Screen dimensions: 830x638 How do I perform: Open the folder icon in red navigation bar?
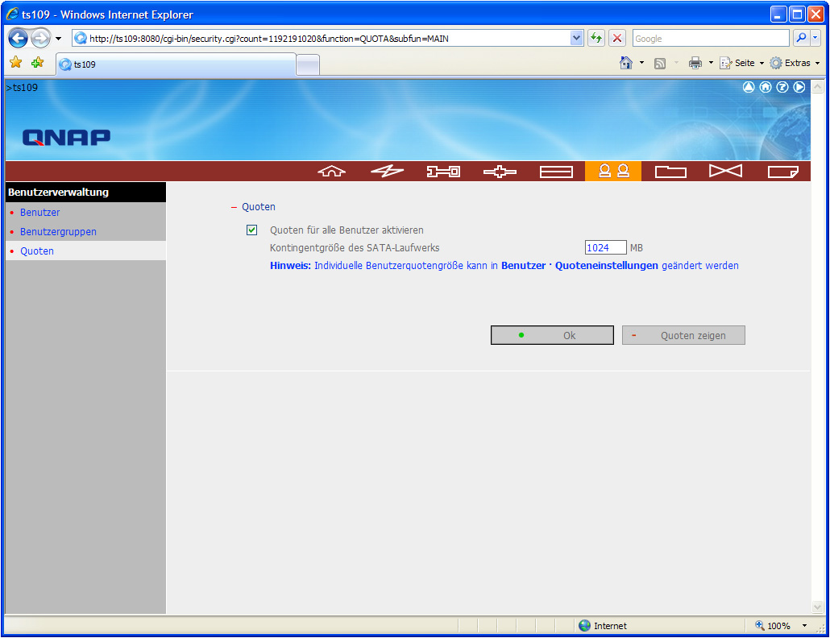click(670, 172)
